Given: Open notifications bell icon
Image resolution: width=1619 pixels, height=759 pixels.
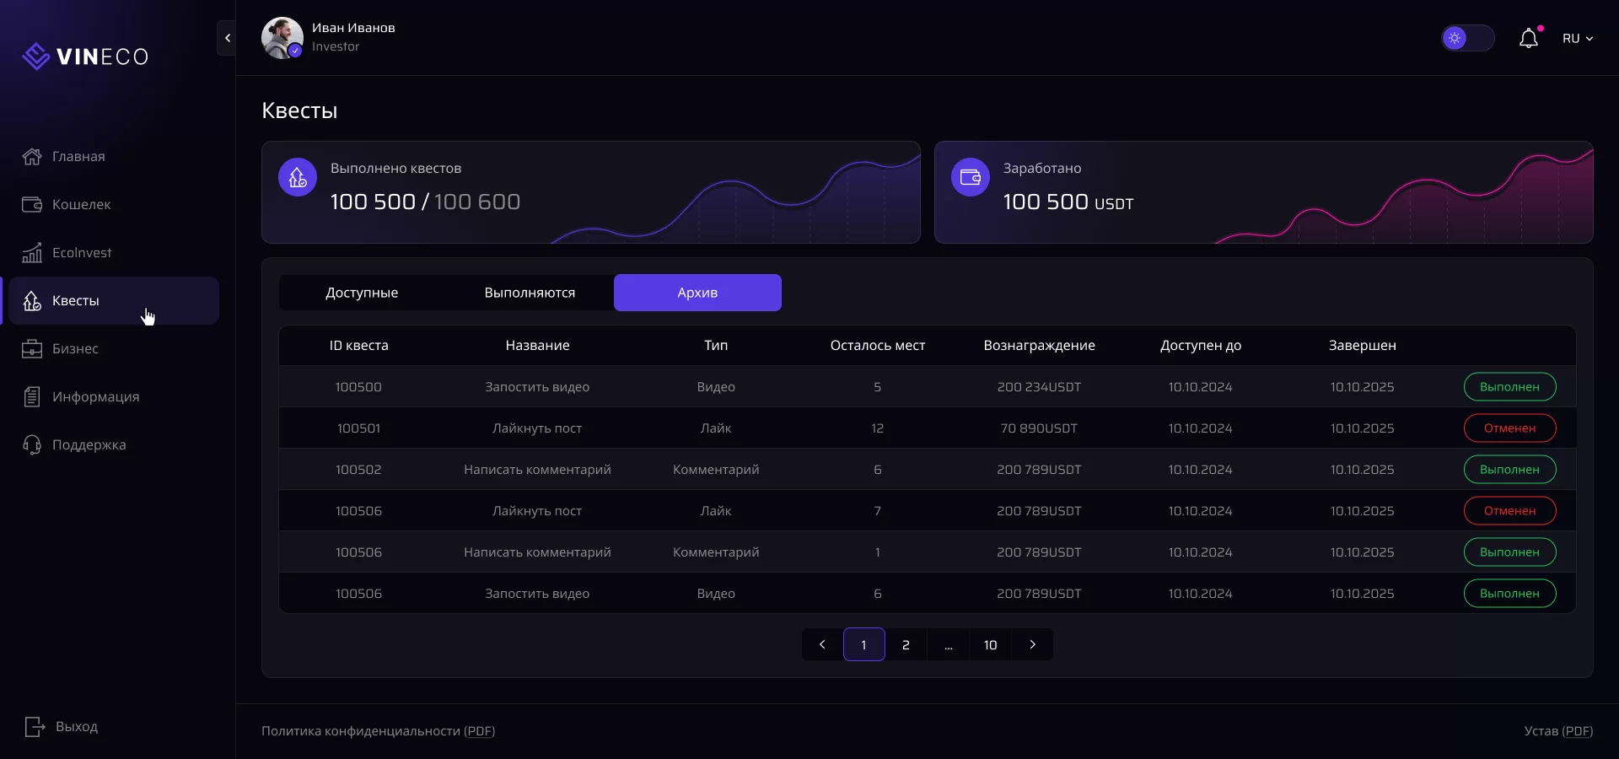Looking at the screenshot, I should [1528, 39].
